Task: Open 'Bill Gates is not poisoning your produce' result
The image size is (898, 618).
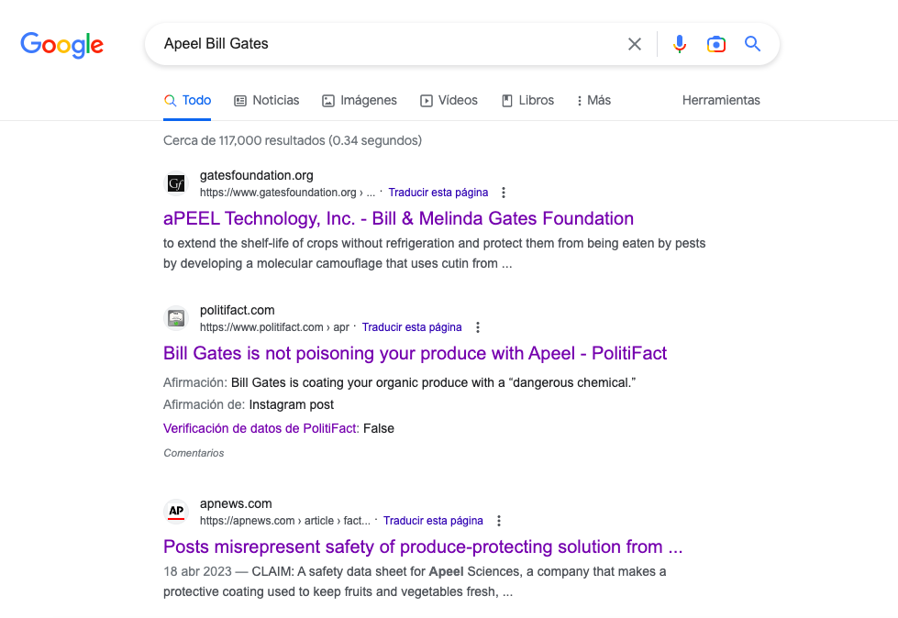Action: click(415, 354)
